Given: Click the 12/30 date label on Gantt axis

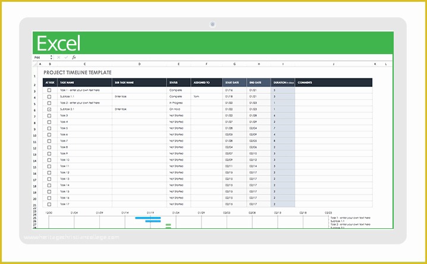Looking at the screenshot, I should pos(49,213).
